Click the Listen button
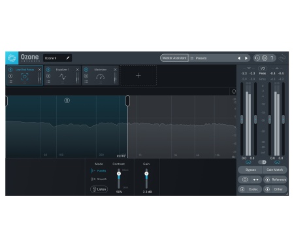The height and width of the screenshot is (248, 294). click(99, 189)
